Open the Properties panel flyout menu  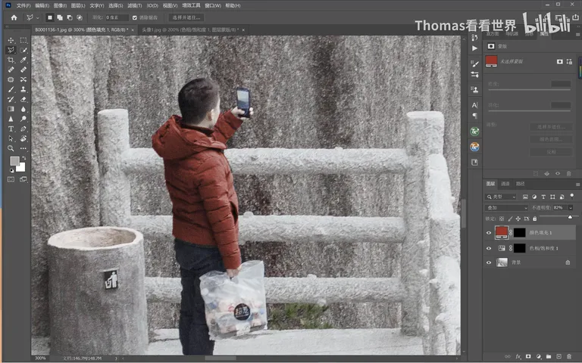tap(577, 34)
